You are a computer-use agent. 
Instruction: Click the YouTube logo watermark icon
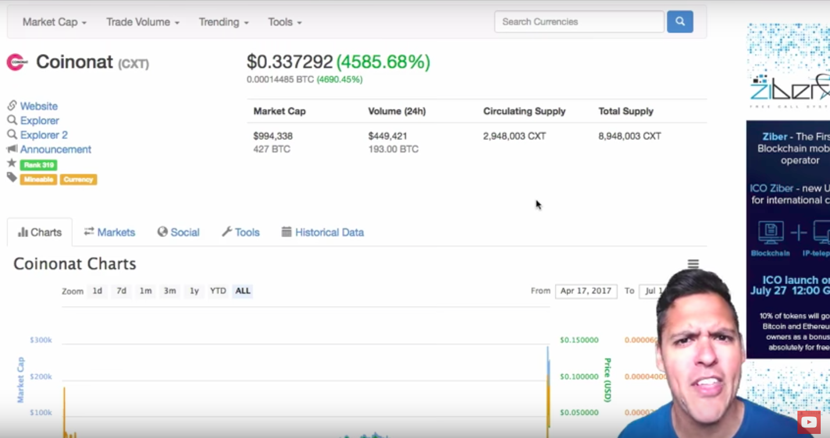[808, 422]
